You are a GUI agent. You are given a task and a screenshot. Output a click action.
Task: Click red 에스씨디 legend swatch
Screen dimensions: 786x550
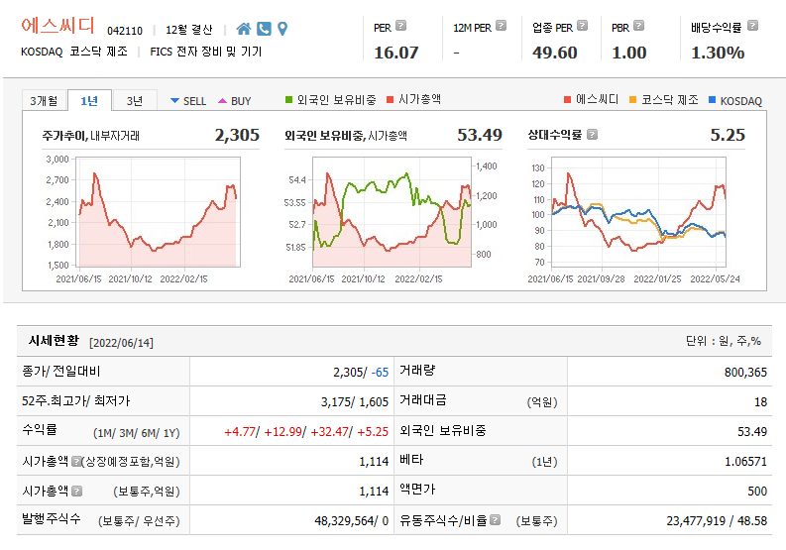(567, 100)
